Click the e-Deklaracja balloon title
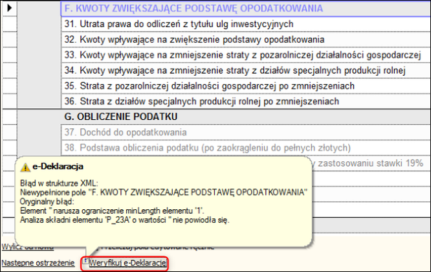 point(58,166)
